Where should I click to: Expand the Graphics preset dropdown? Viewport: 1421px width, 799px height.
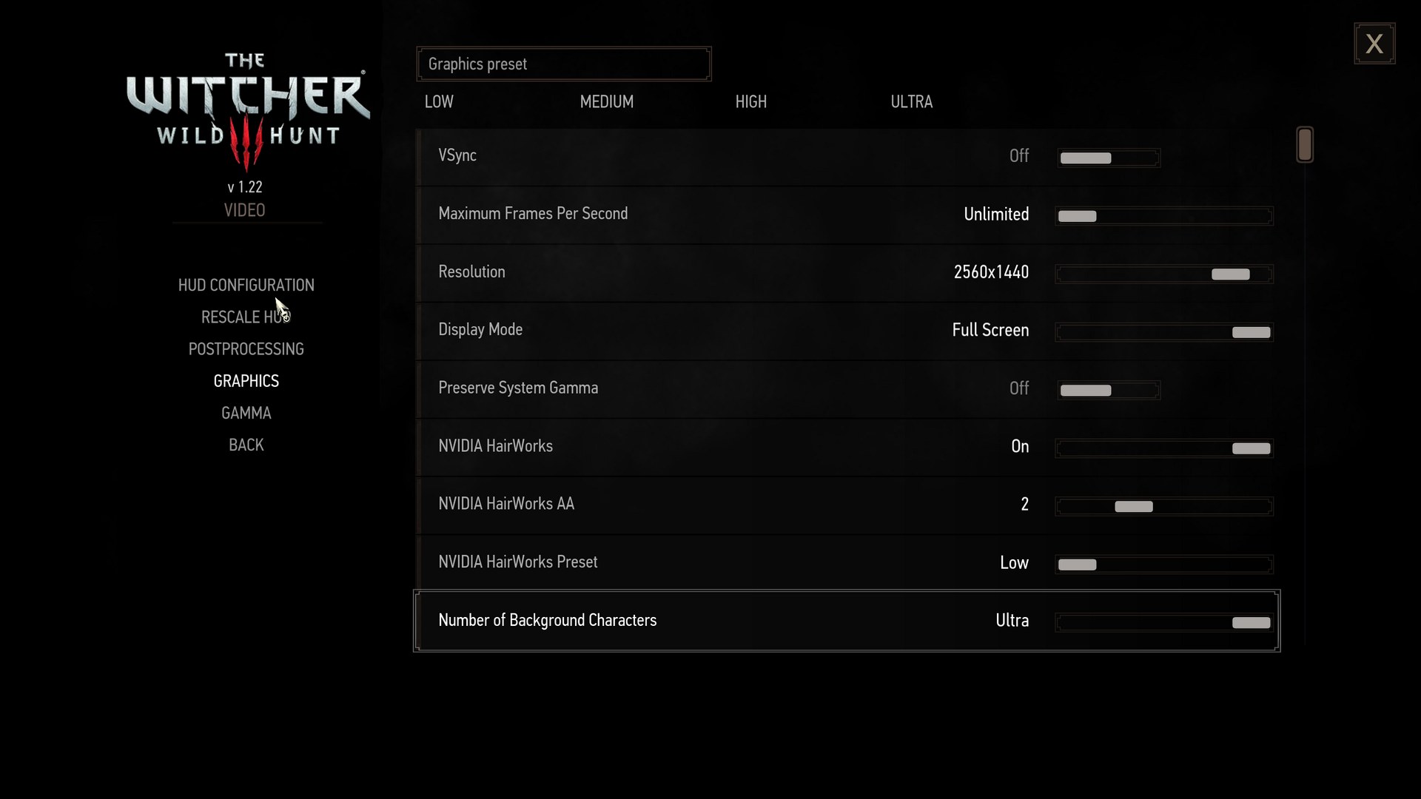[x=563, y=64]
